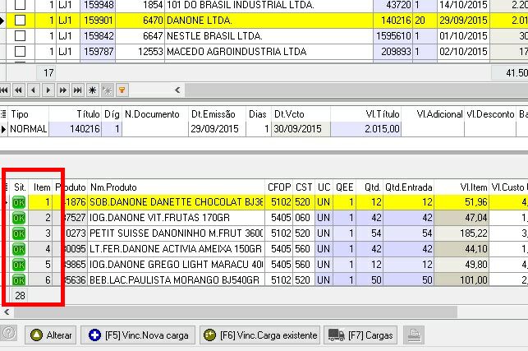528x351 pixels.
Task: Click the CST column header
Action: click(304, 187)
